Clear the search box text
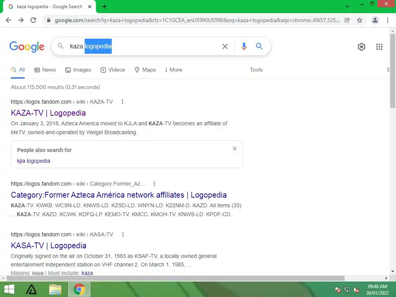This screenshot has height=297, width=396. (225, 46)
